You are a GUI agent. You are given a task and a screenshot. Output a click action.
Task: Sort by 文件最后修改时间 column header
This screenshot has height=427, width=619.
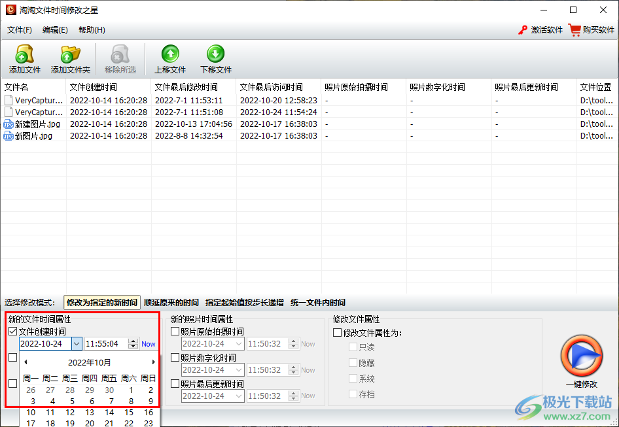pyautogui.click(x=194, y=87)
